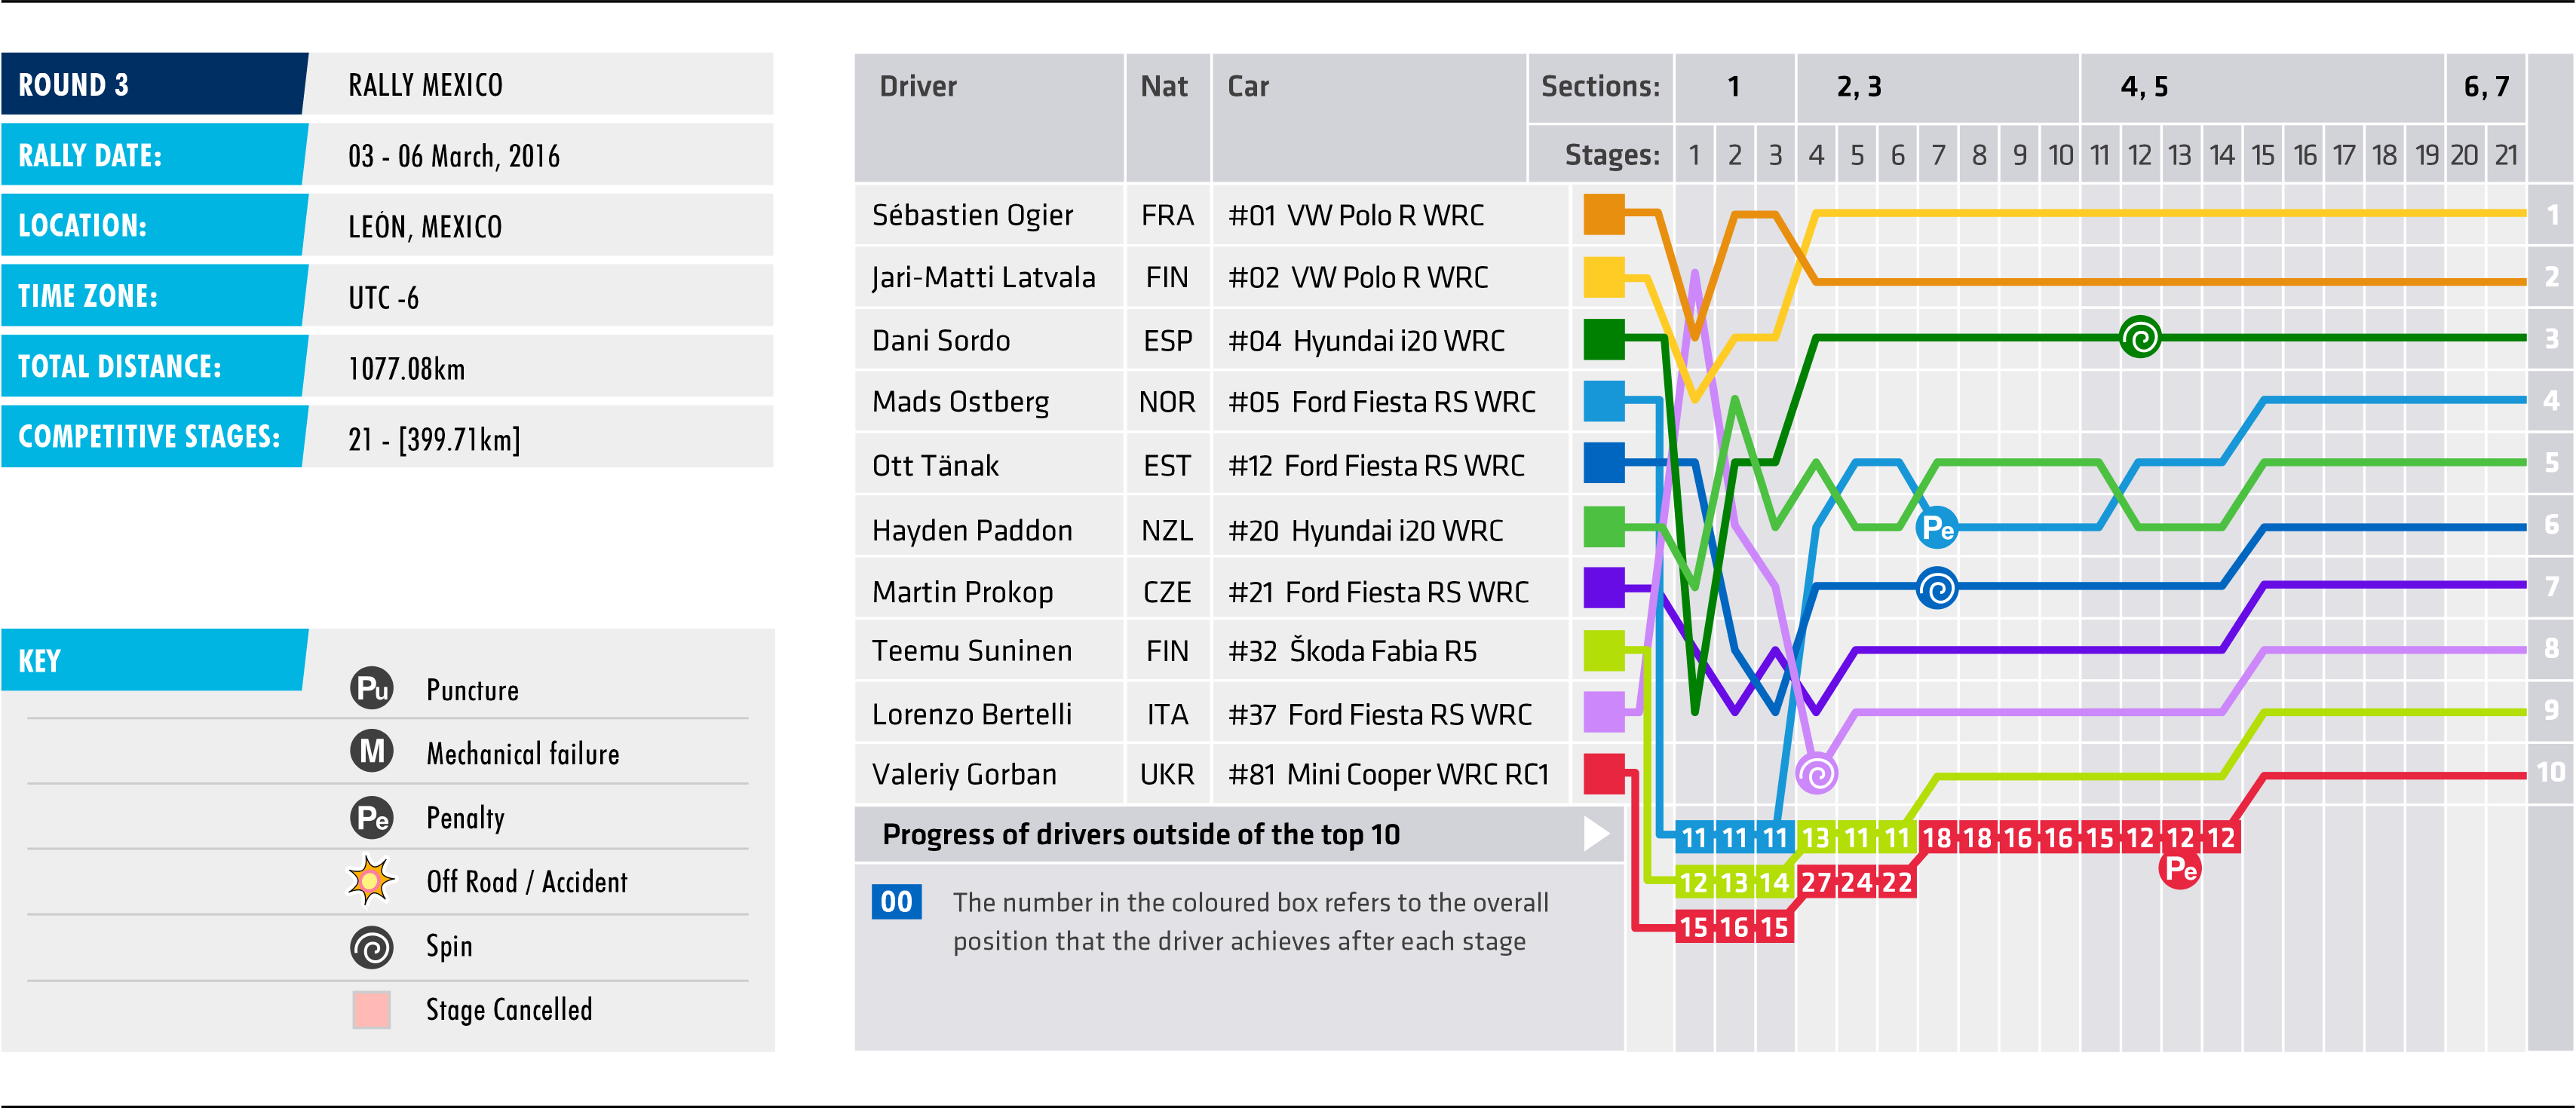The height and width of the screenshot is (1108, 2576).
Task: Click the Mechanical failure 'M' key icon
Action: 372,751
